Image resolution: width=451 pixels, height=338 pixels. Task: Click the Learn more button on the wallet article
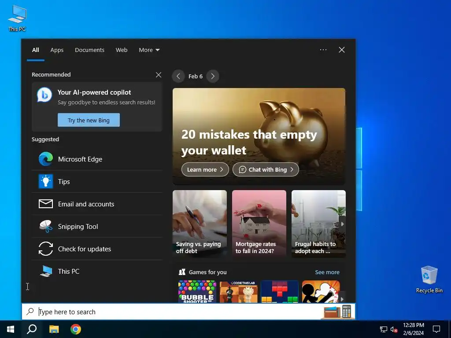click(x=205, y=169)
